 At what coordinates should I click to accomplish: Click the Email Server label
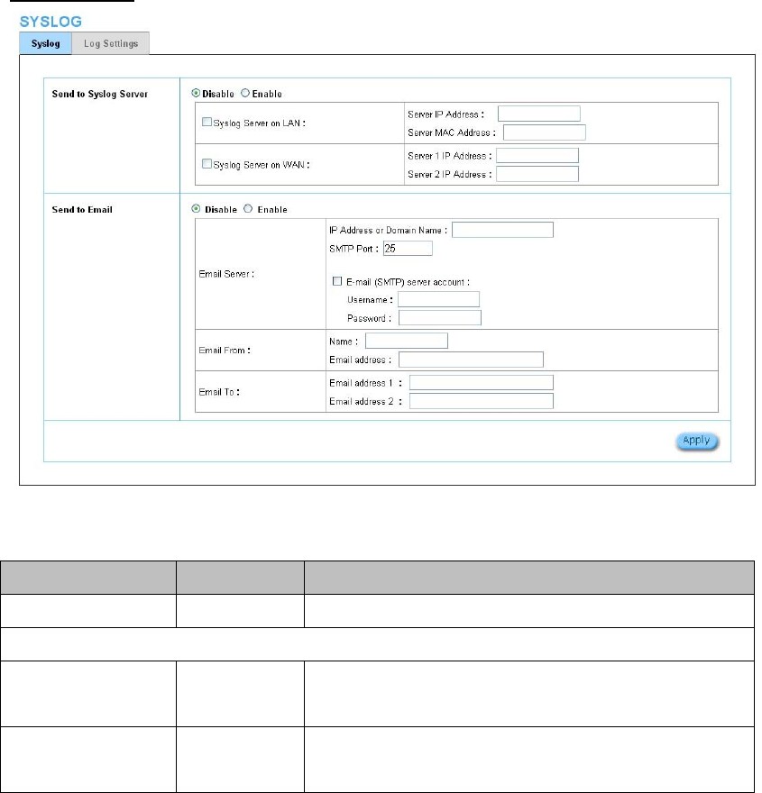click(x=226, y=274)
